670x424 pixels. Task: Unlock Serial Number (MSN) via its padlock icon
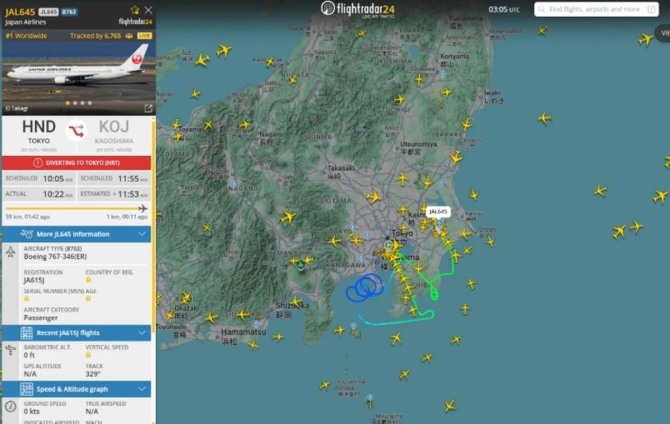click(26, 299)
